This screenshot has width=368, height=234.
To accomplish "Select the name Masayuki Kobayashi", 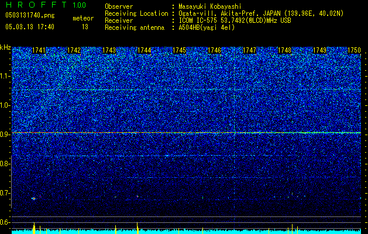I will point(210,6).
